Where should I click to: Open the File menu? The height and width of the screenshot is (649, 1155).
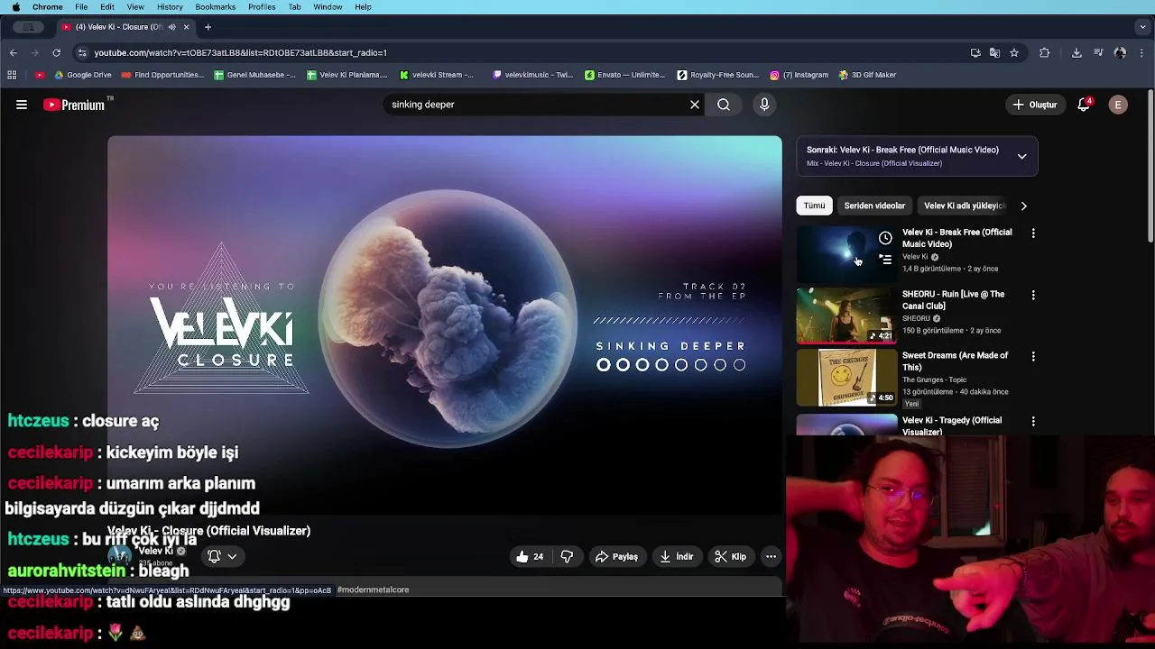(81, 7)
